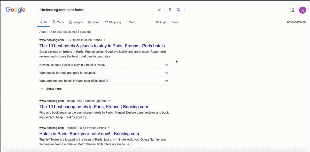Screen dimensions: 310x152
Task: Click Show more questions
Action: (51, 89)
